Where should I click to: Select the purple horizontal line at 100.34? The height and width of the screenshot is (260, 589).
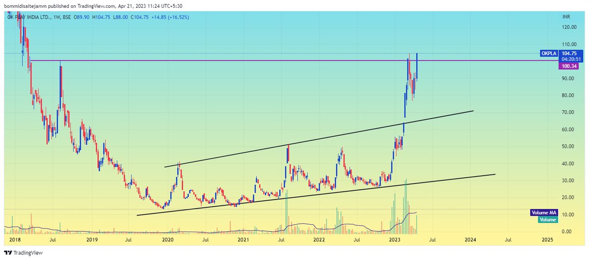tap(294, 60)
